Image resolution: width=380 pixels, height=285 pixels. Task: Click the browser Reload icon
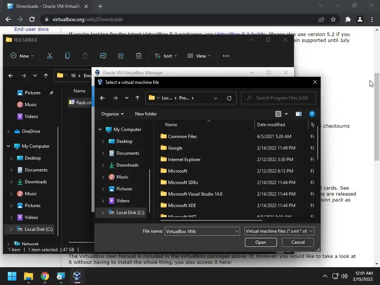pyautogui.click(x=32, y=19)
